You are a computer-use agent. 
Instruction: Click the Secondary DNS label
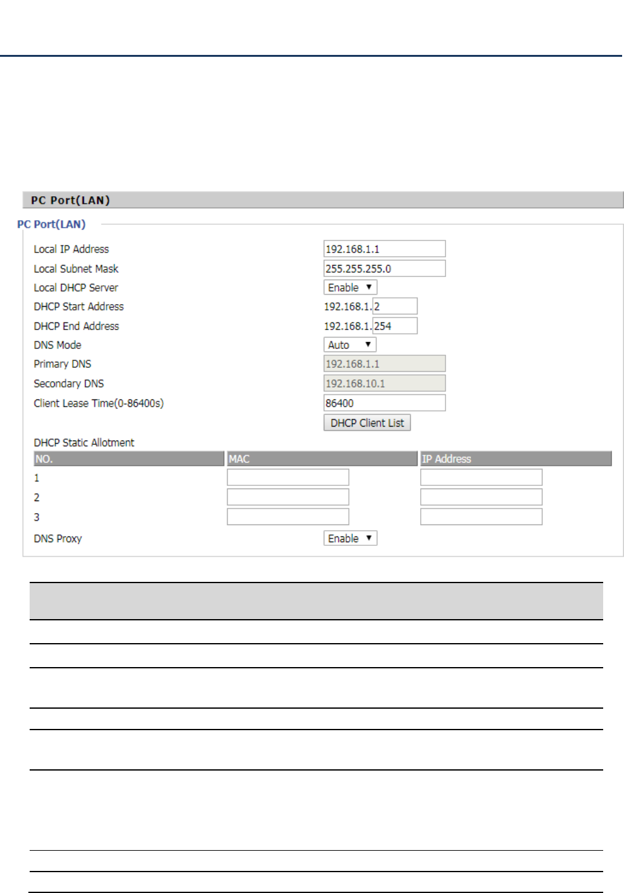point(69,383)
